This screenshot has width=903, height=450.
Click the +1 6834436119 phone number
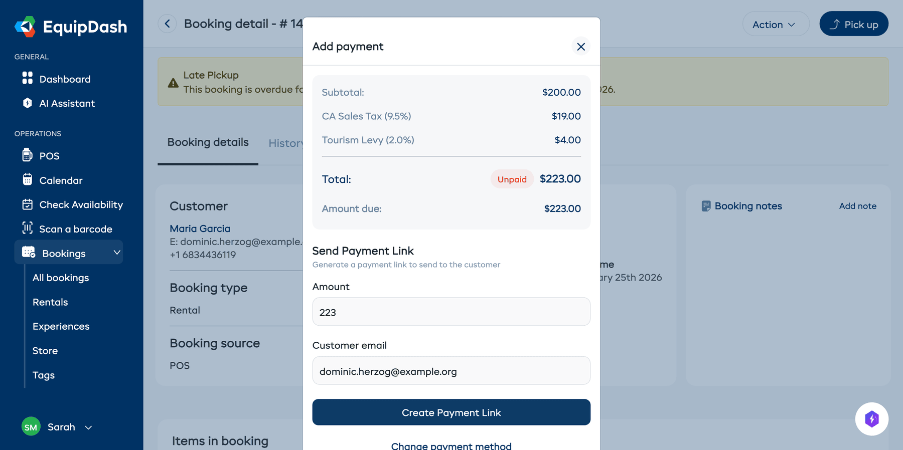[x=203, y=255]
